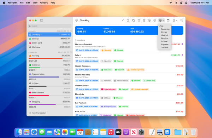Duplicate transaction using the copy icon
This screenshot has height=138, width=212.
133,20
